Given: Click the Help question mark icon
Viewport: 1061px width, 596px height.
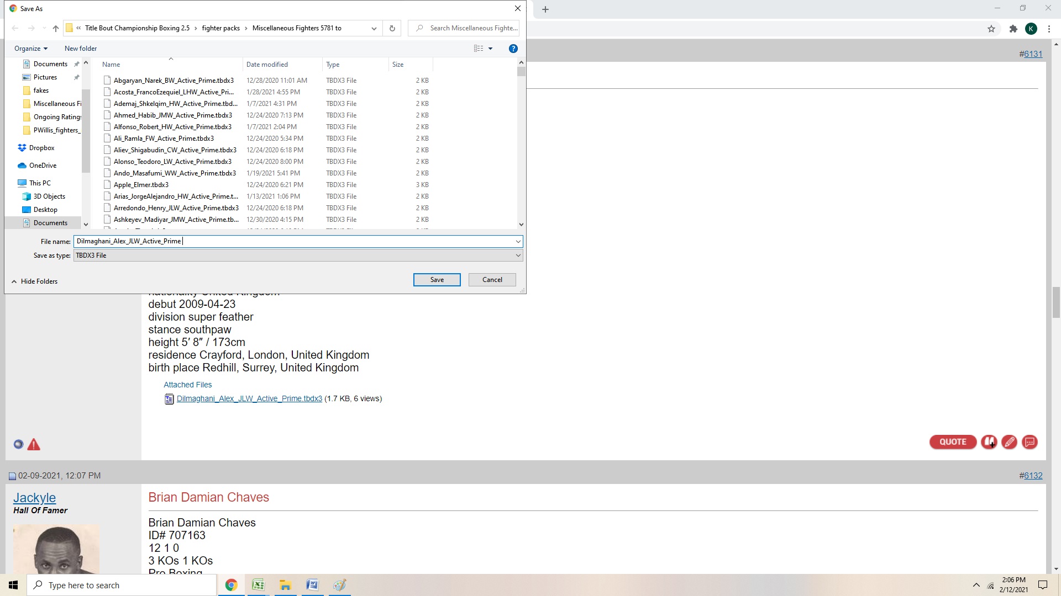Looking at the screenshot, I should [513, 49].
